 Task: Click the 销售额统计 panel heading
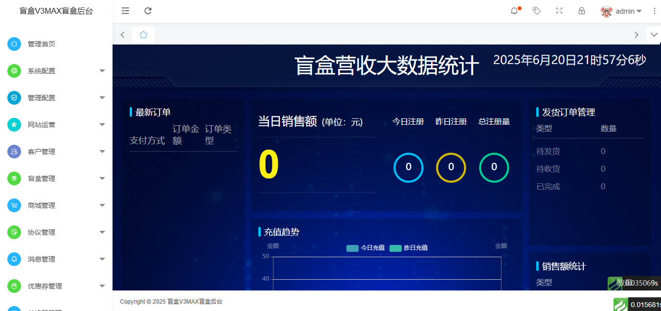click(x=564, y=266)
